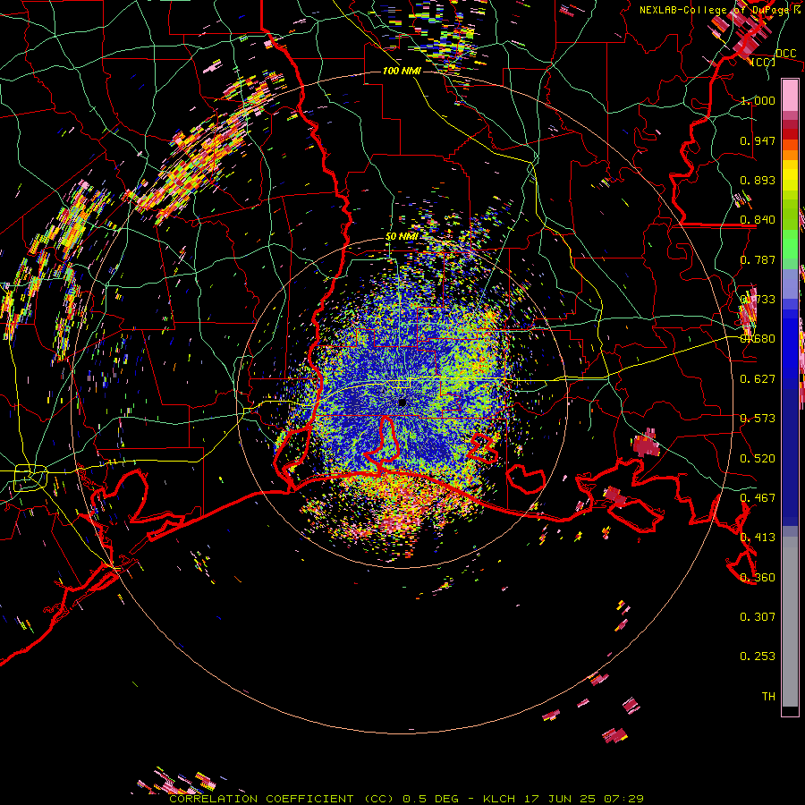Click the DCC label above the color scale
This screenshot has height=805, width=805.
coord(785,54)
